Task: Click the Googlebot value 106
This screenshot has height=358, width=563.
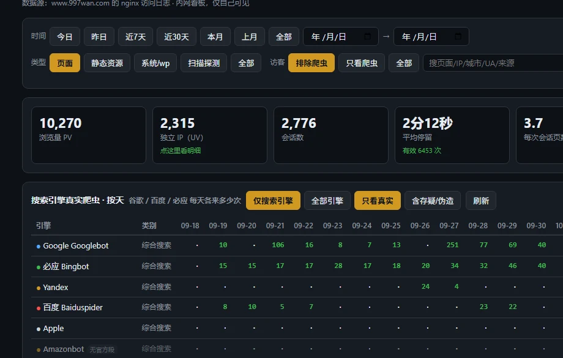Action: coord(278,245)
